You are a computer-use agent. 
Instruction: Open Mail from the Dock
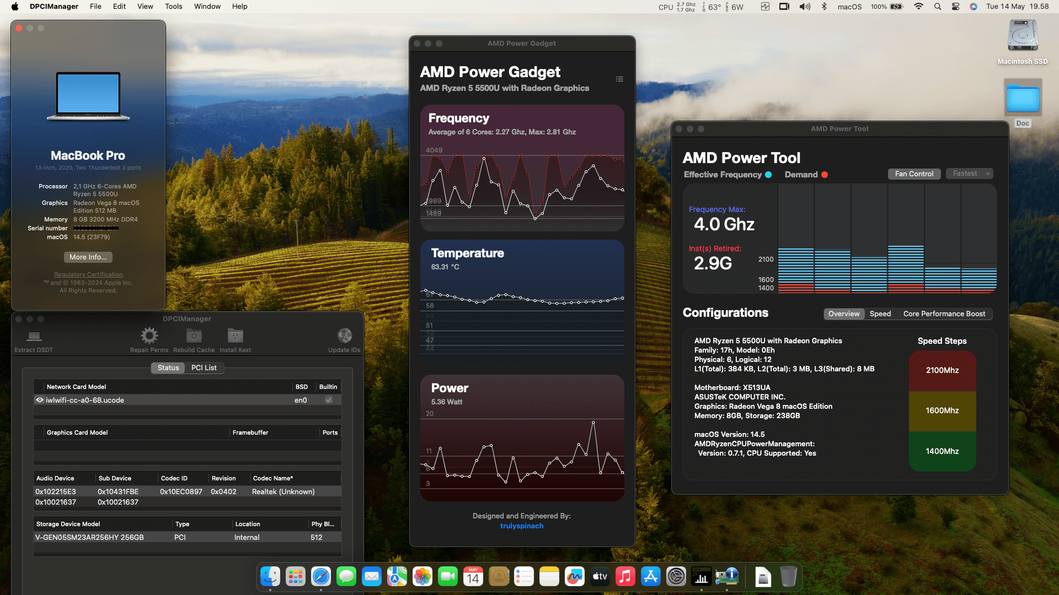pos(372,577)
